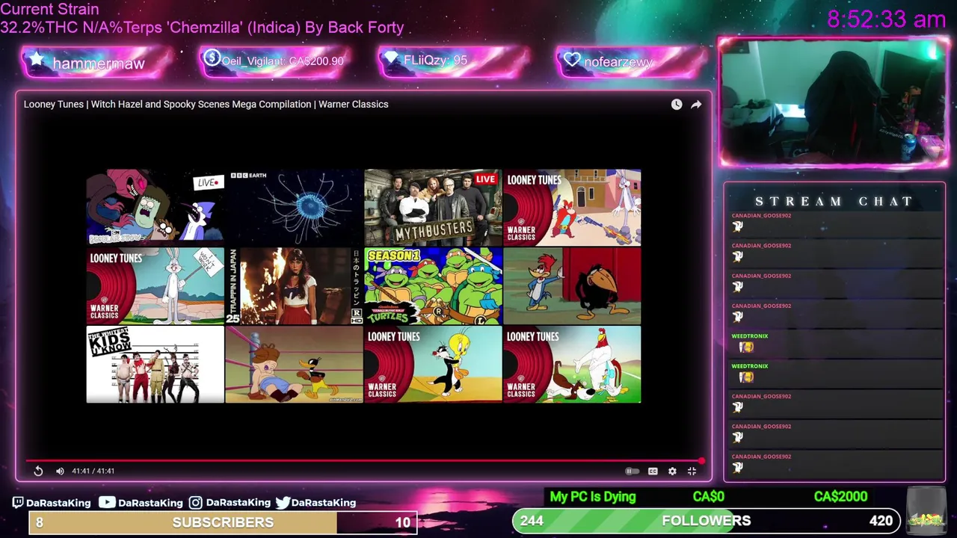Click the YouTube logo beside DaRastaKing
The width and height of the screenshot is (957, 538).
point(107,503)
